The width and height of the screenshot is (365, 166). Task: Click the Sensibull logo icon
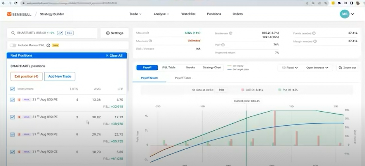[x=9, y=14]
